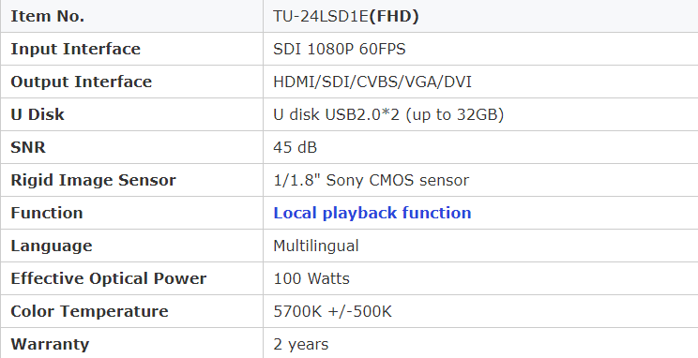Select the Multilingual value
This screenshot has width=698, height=358.
316,246
